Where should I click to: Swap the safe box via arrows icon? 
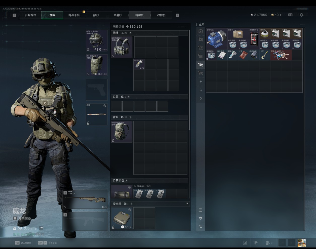coord(130,210)
